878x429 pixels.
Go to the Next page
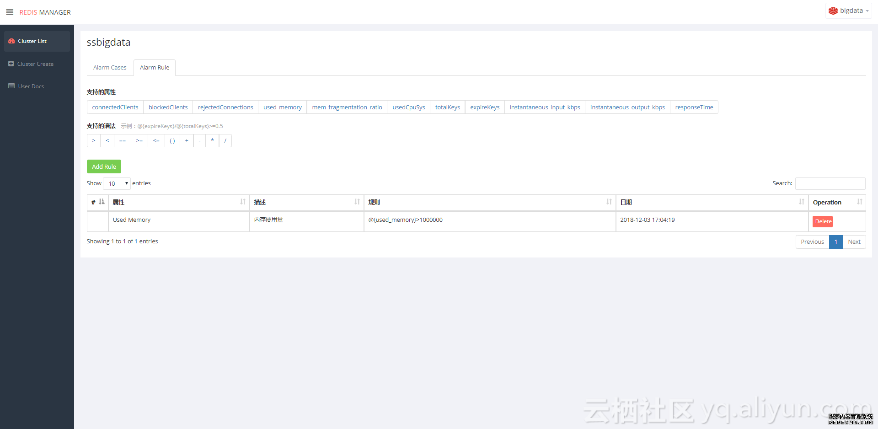tap(854, 242)
